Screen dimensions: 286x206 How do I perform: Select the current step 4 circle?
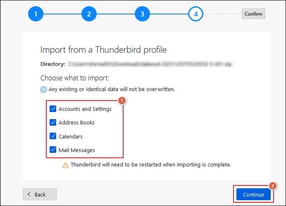[195, 14]
